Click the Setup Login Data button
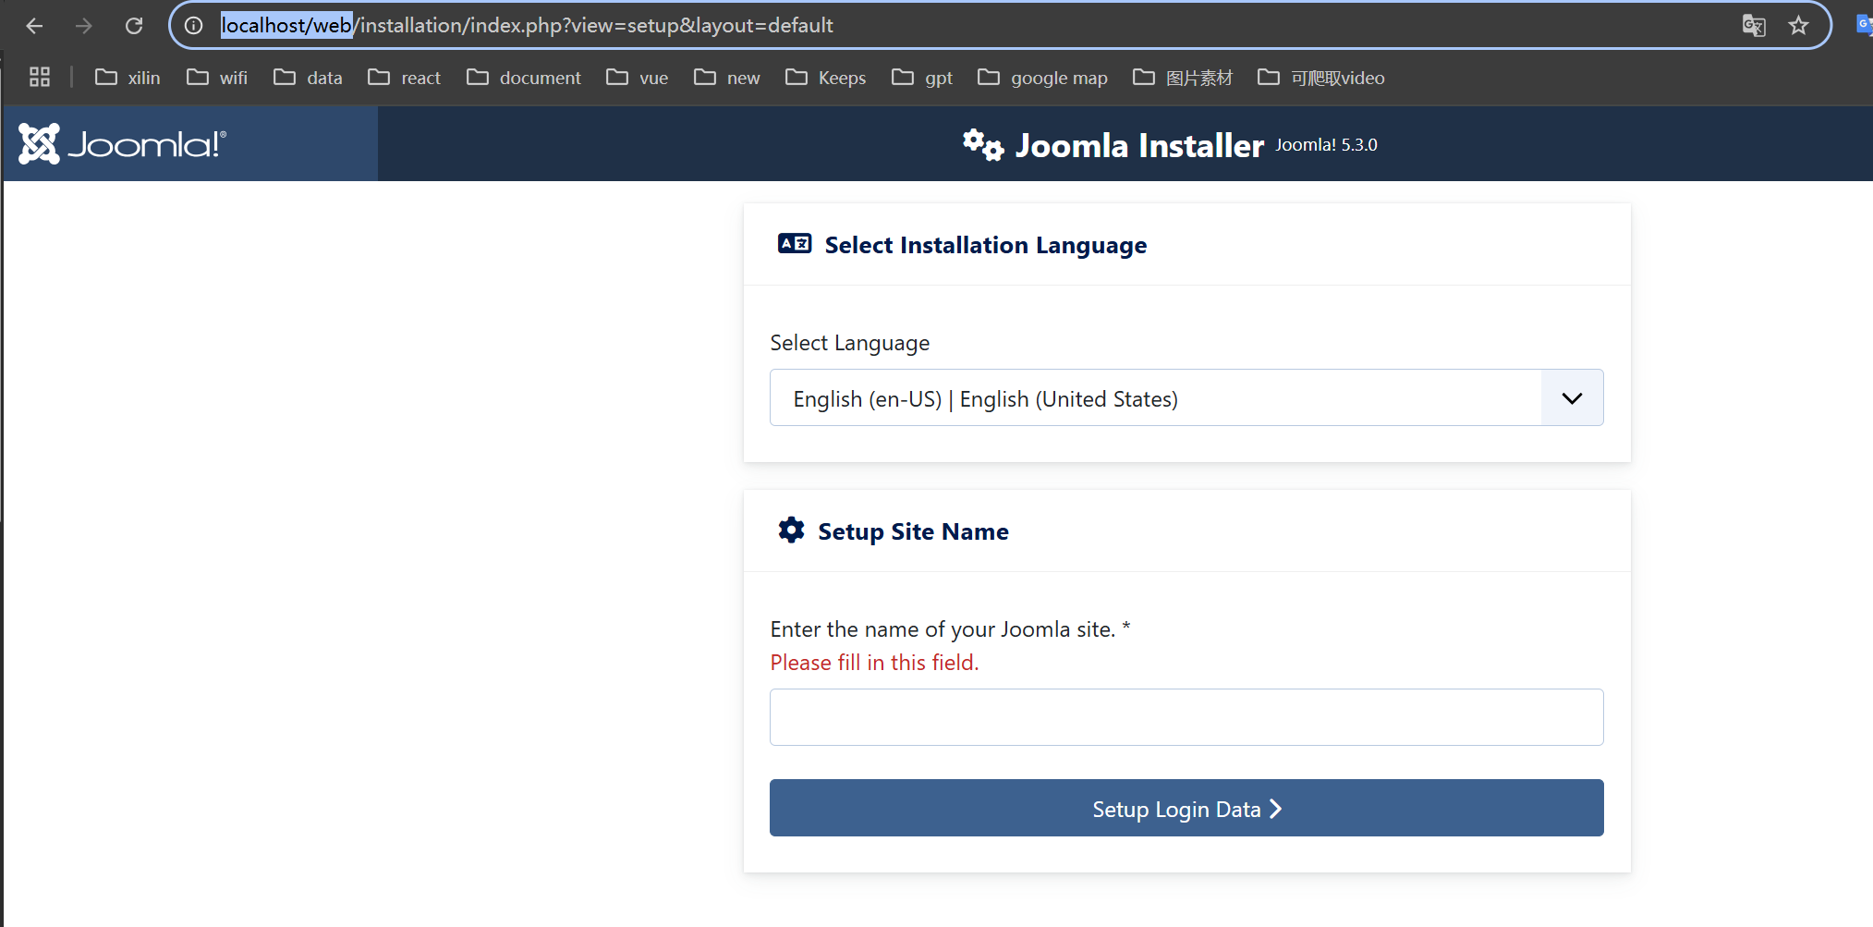 point(1186,808)
